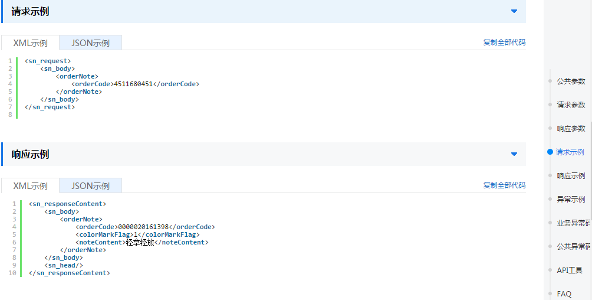Open 业务异常码 in side navigation
The height and width of the screenshot is (300, 592).
(574, 223)
